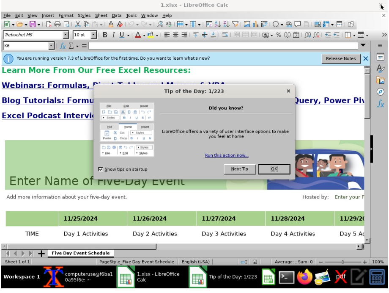Expand the Open document dropdown arrow
Image resolution: width=389 pixels, height=293 pixels.
click(x=26, y=25)
